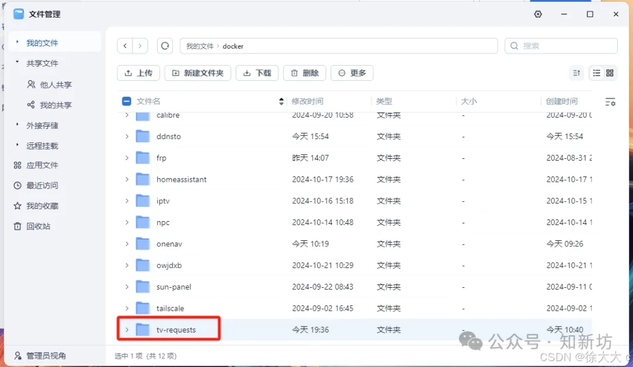Expand the npc folder chevron
633x367 pixels.
tap(127, 222)
